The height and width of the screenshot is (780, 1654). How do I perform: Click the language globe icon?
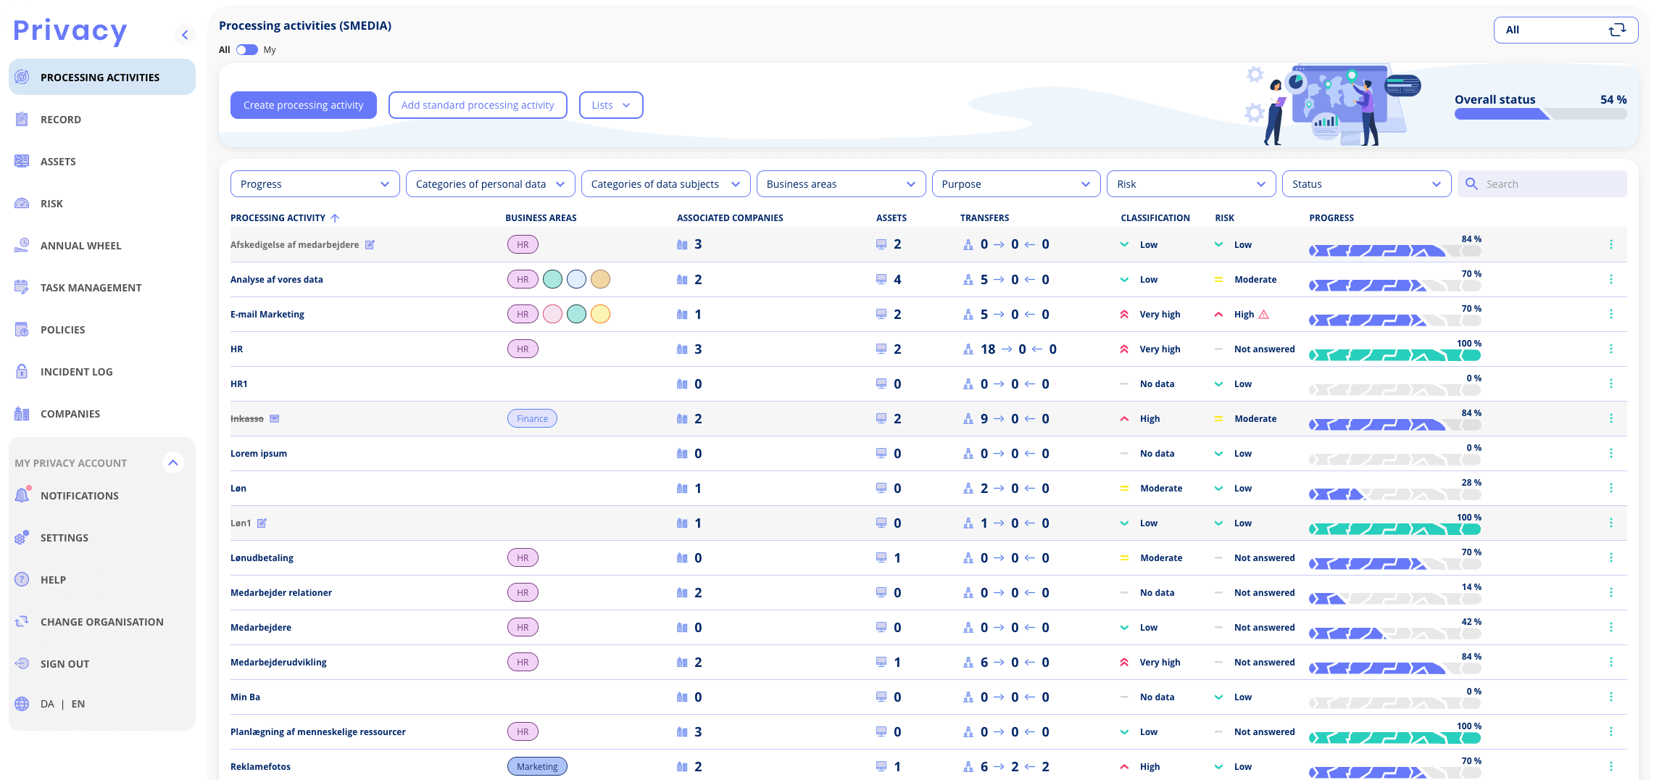[x=22, y=704]
